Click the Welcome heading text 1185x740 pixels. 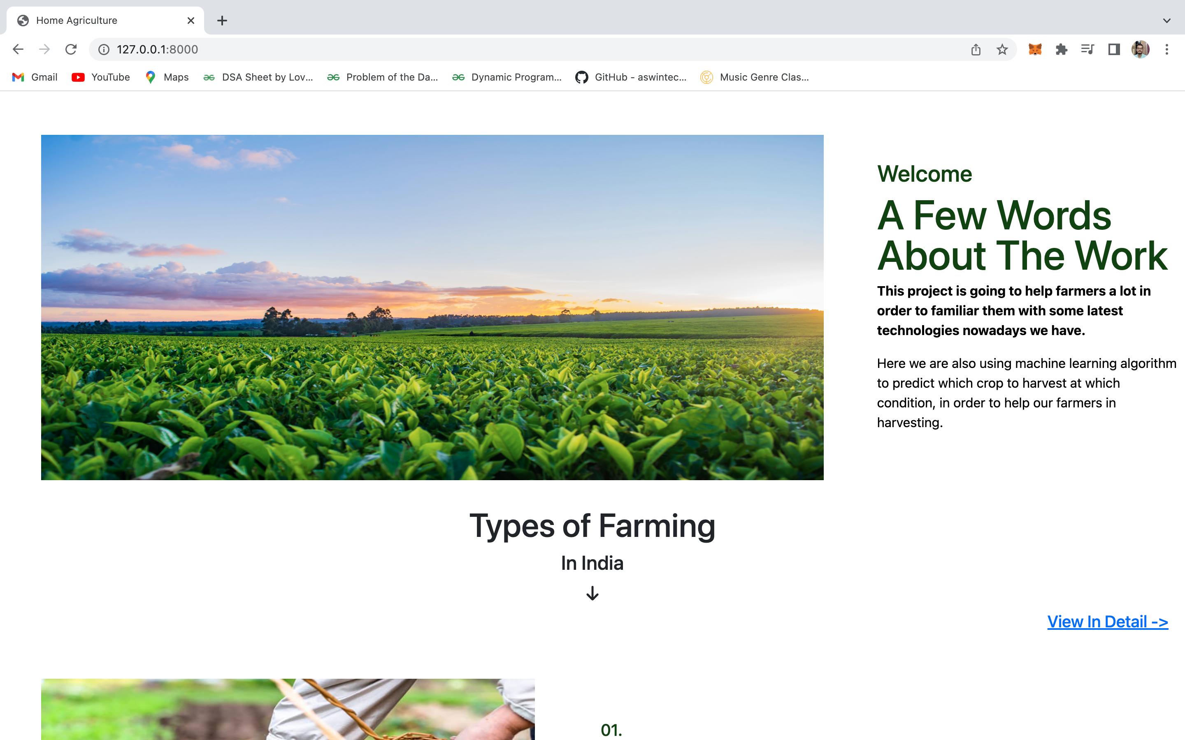click(x=925, y=174)
